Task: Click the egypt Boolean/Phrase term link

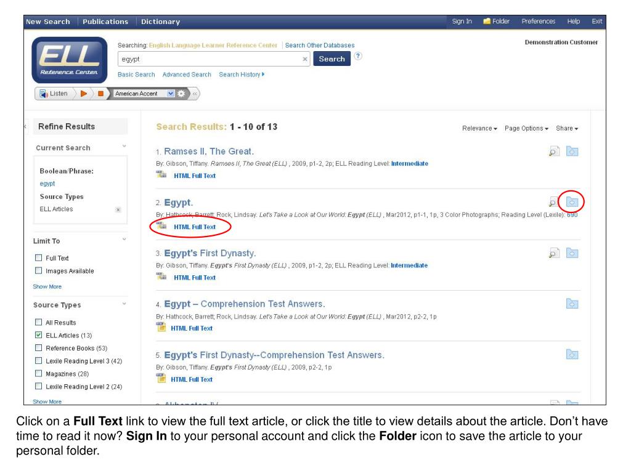Action: (x=47, y=184)
